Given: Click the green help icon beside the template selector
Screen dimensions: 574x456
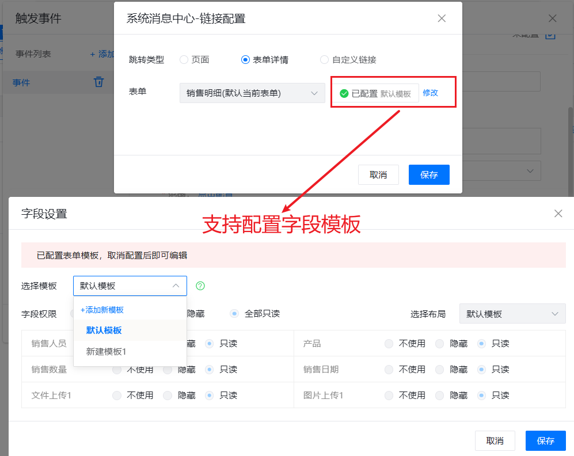Looking at the screenshot, I should coord(200,286).
